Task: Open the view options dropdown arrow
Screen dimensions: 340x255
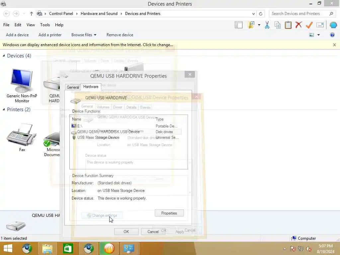Action: (318, 35)
